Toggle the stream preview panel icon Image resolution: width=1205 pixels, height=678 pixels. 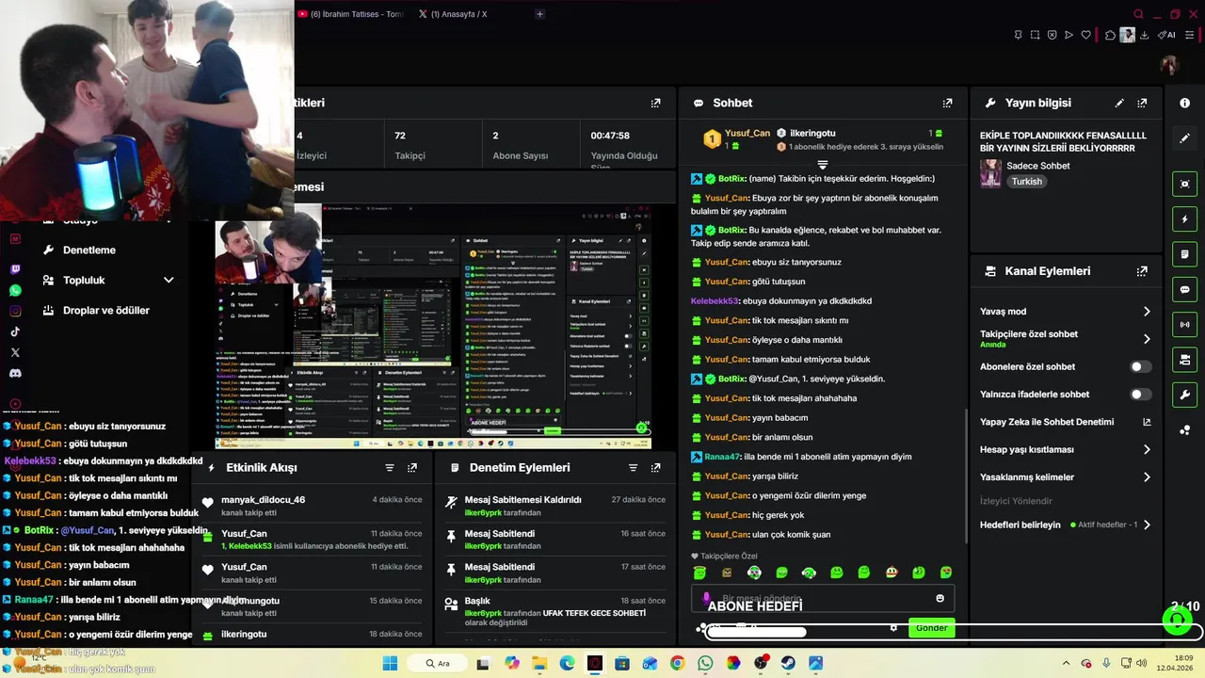1185,184
